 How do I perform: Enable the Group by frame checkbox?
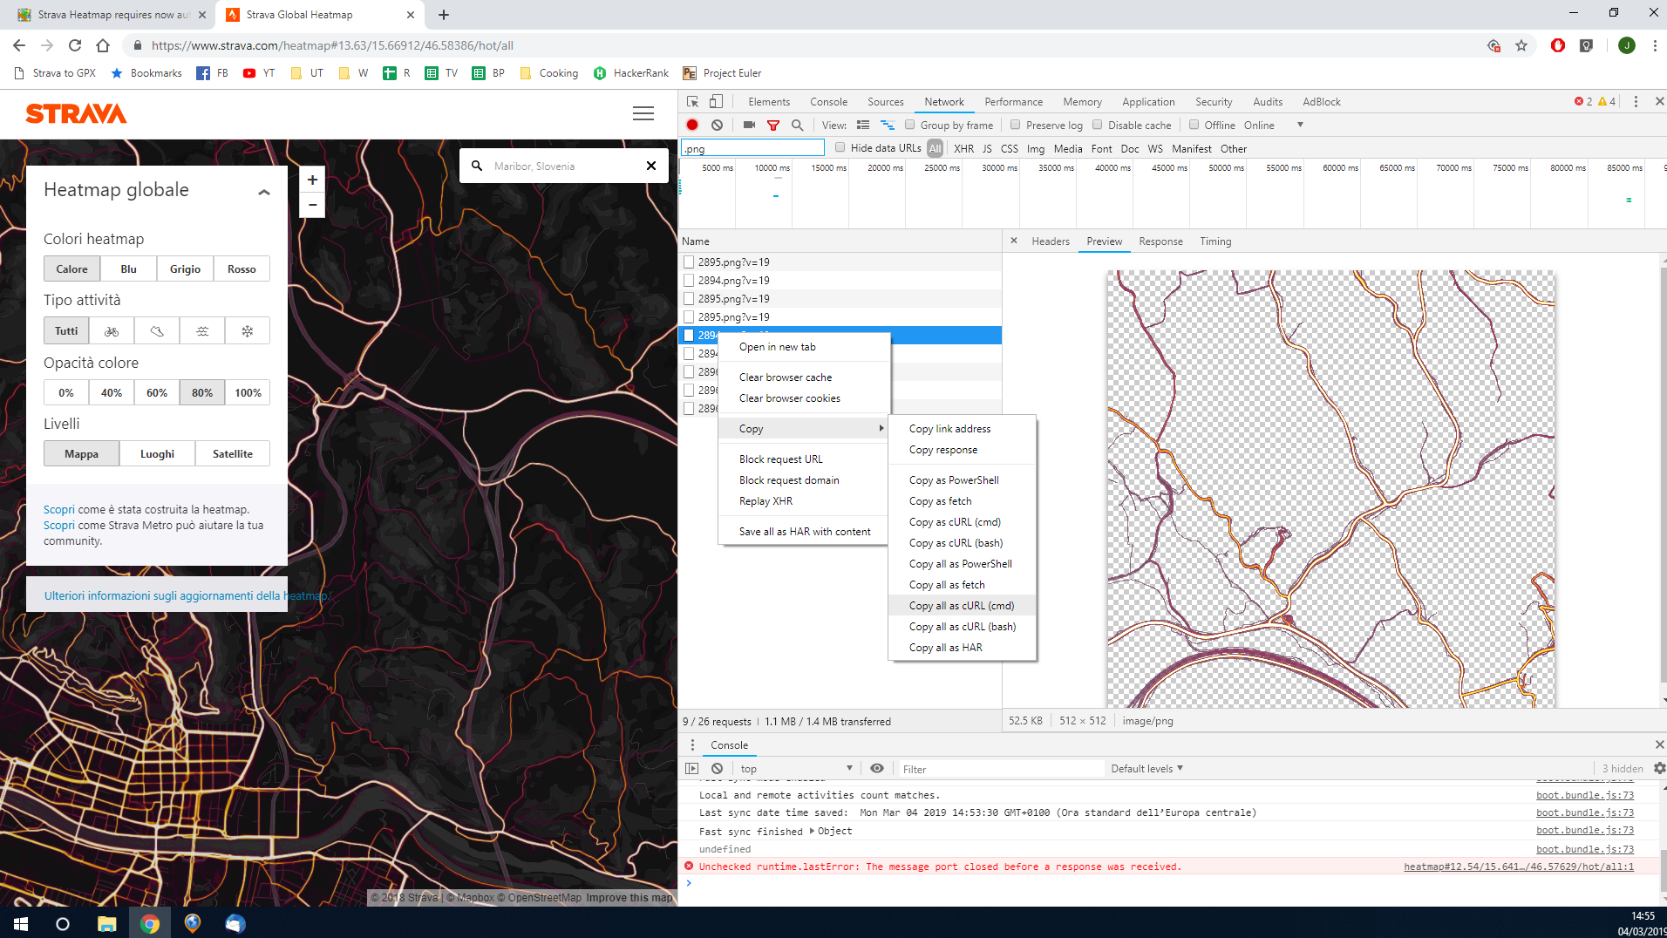coord(909,126)
